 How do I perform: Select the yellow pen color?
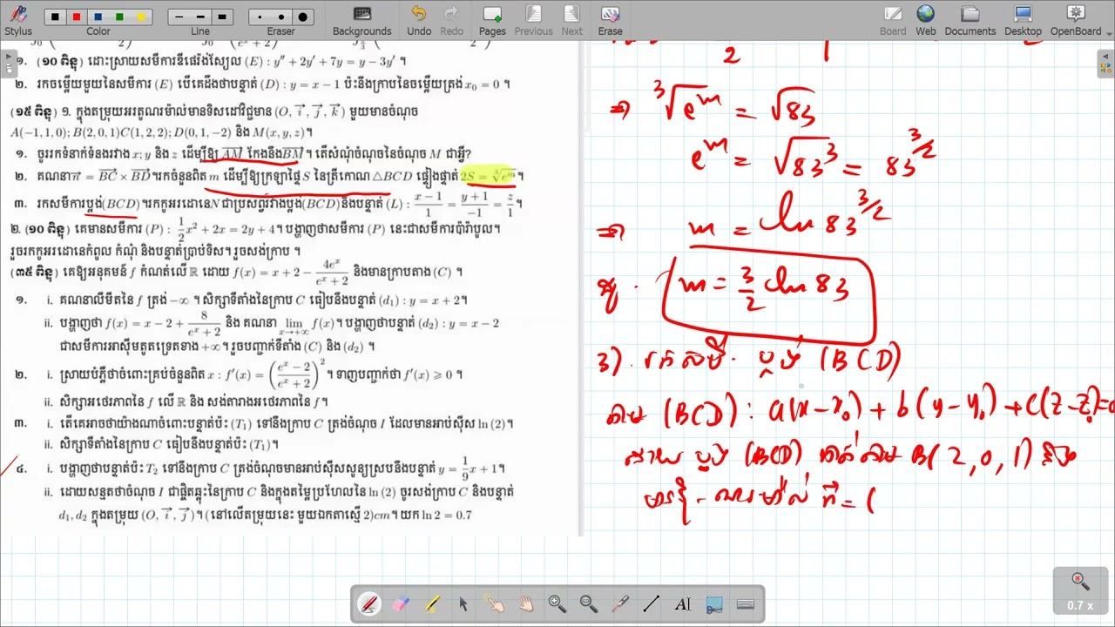(139, 17)
